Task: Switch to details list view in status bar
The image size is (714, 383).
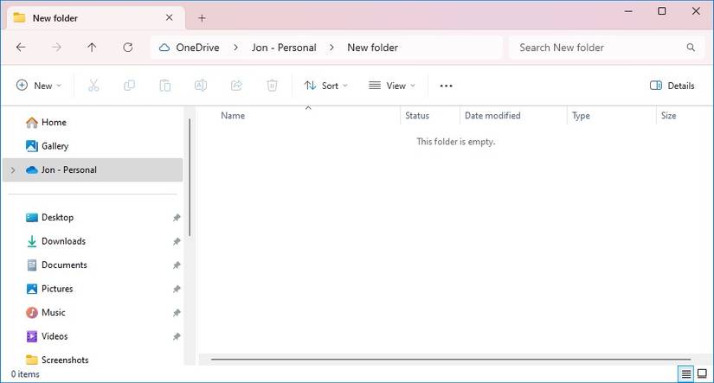Action: (x=685, y=373)
